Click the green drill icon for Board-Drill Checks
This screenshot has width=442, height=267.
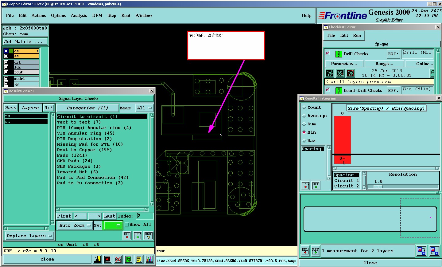[339, 90]
